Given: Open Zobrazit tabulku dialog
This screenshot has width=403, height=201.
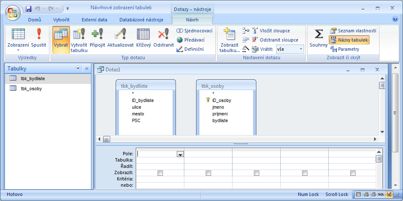Looking at the screenshot, I should pyautogui.click(x=230, y=40).
